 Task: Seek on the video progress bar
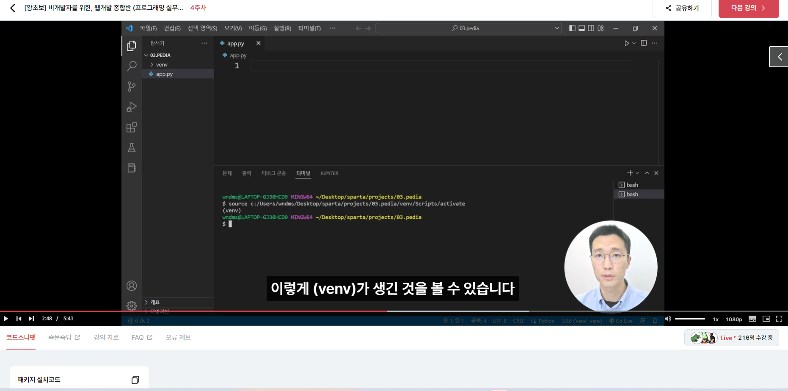click(x=394, y=311)
